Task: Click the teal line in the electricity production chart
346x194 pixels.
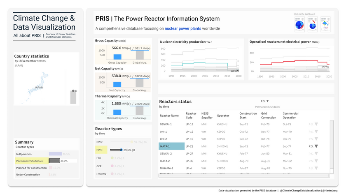Action: point(199,63)
